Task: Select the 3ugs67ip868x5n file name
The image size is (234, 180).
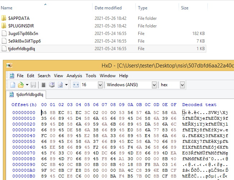Action: (x=23, y=34)
